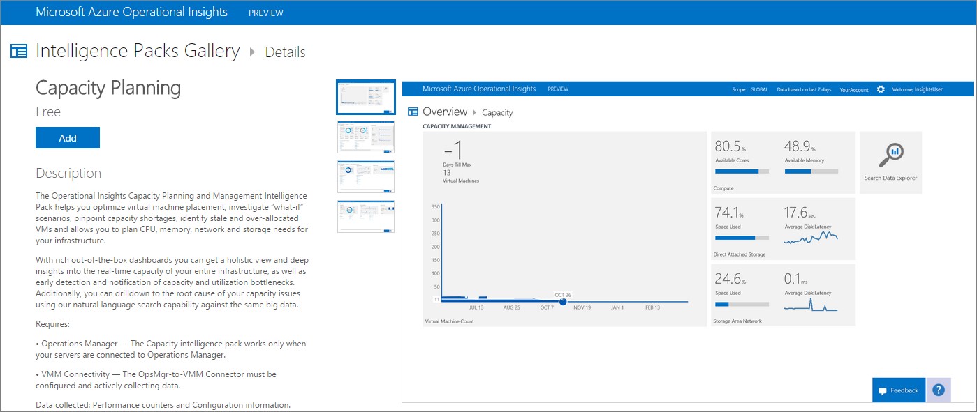The height and width of the screenshot is (412, 977).
Task: Add the Capacity Planning pack
Action: [68, 138]
